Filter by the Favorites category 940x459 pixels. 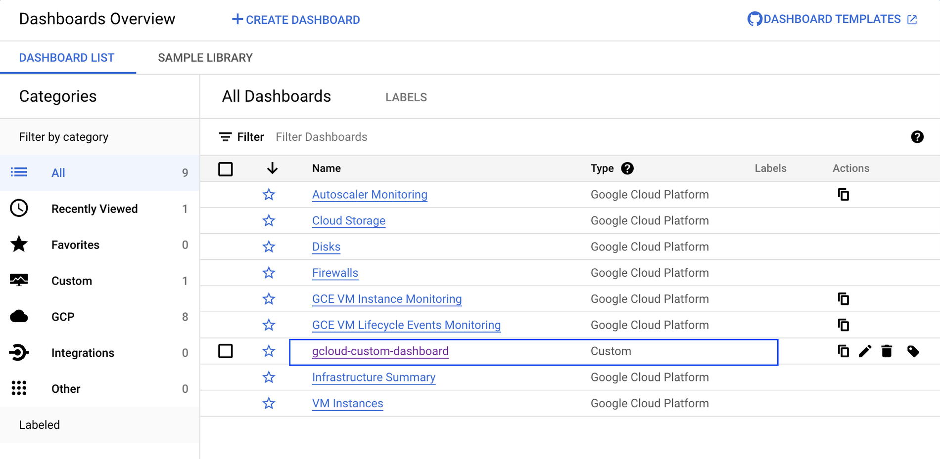99,245
